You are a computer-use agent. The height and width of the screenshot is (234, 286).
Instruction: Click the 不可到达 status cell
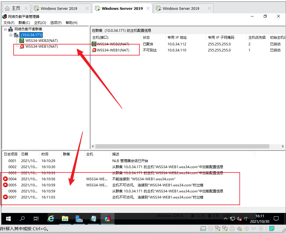tap(150, 50)
